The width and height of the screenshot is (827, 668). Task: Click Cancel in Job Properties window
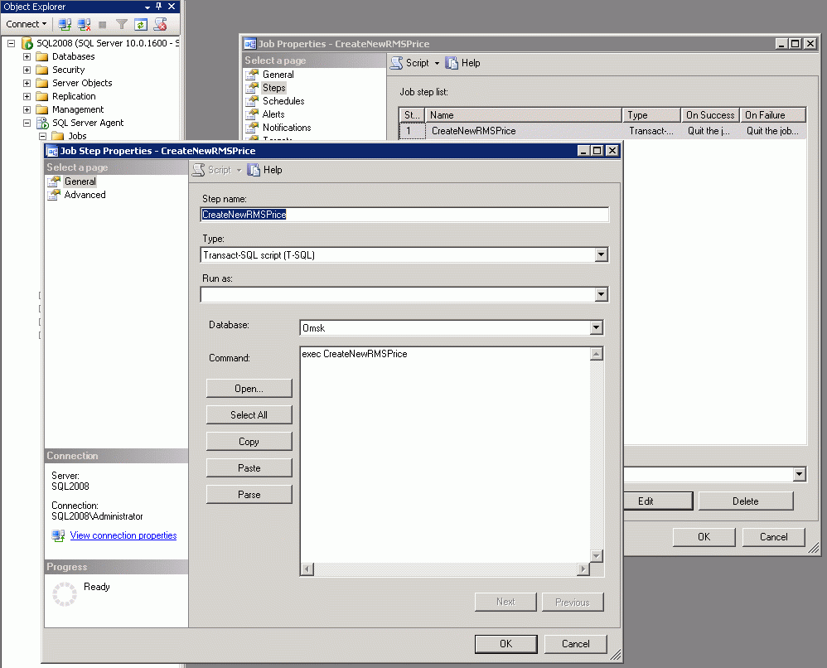(773, 536)
